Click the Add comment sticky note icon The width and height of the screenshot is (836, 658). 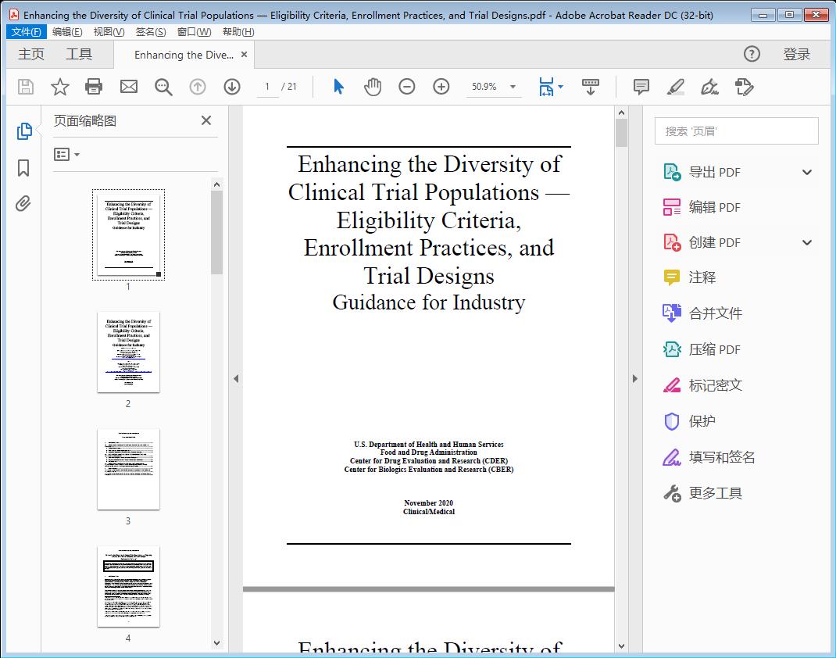coord(640,87)
